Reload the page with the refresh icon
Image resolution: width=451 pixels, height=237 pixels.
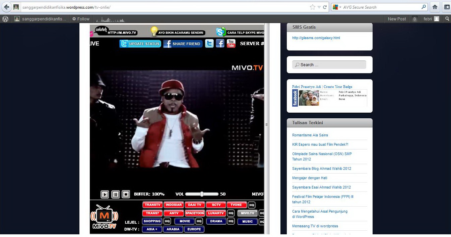(325, 7)
